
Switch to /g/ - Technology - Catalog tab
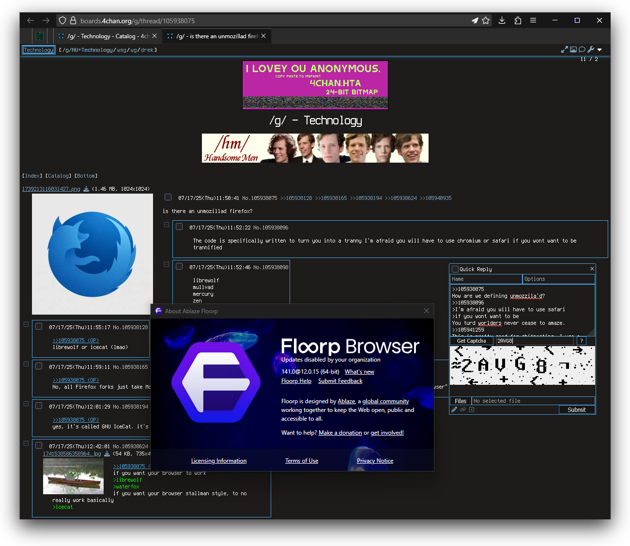pos(108,36)
